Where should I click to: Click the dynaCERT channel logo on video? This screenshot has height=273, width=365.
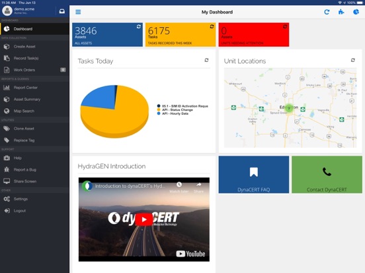coord(87,186)
